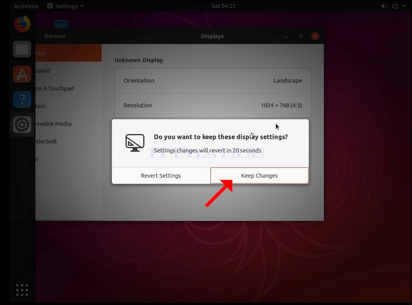
Task: Open the Orientation Landscape selector
Action: coord(213,80)
